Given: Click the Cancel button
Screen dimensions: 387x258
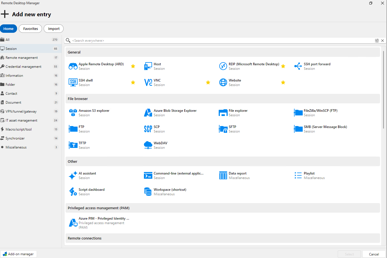Looking at the screenshot, I should (374, 254).
